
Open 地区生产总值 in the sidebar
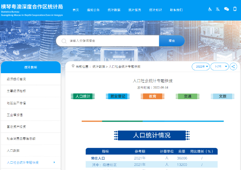31,103
